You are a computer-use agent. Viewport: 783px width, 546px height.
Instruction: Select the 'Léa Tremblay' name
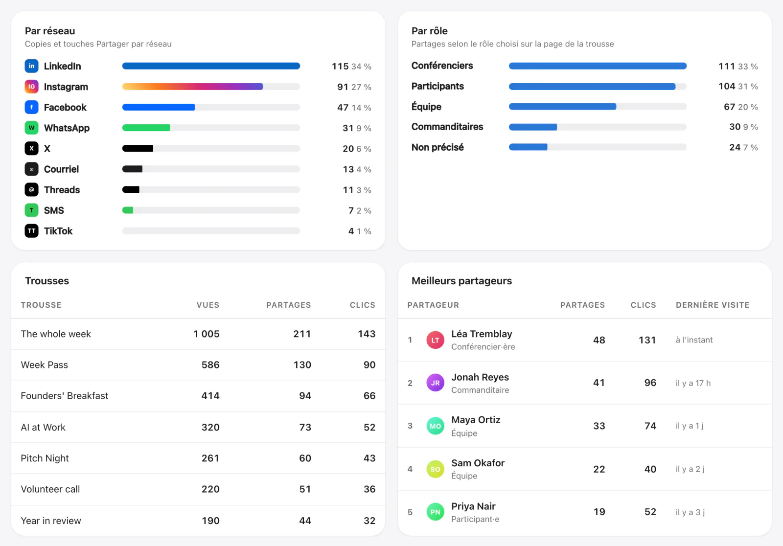point(482,334)
